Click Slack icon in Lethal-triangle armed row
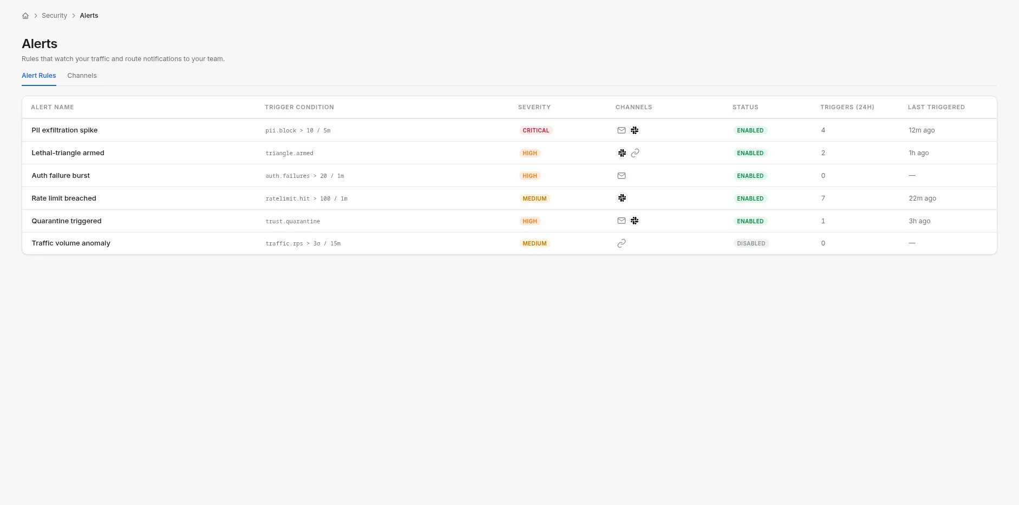 click(x=622, y=153)
